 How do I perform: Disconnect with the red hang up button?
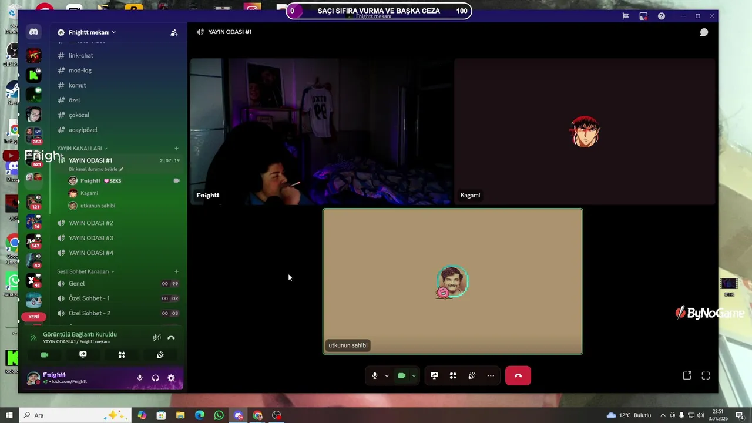(x=518, y=376)
